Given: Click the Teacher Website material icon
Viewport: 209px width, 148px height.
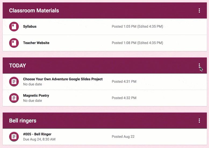Looking at the screenshot, I should point(14,43).
